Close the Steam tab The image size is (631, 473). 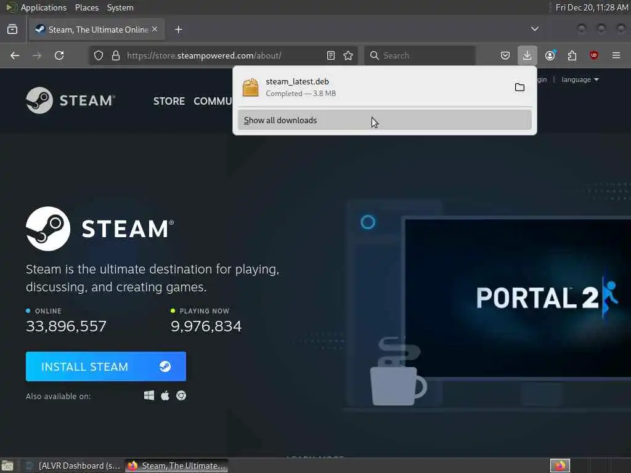(155, 30)
